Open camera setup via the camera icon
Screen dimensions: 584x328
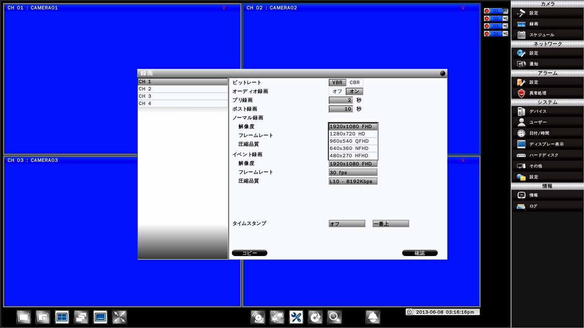[x=521, y=13]
